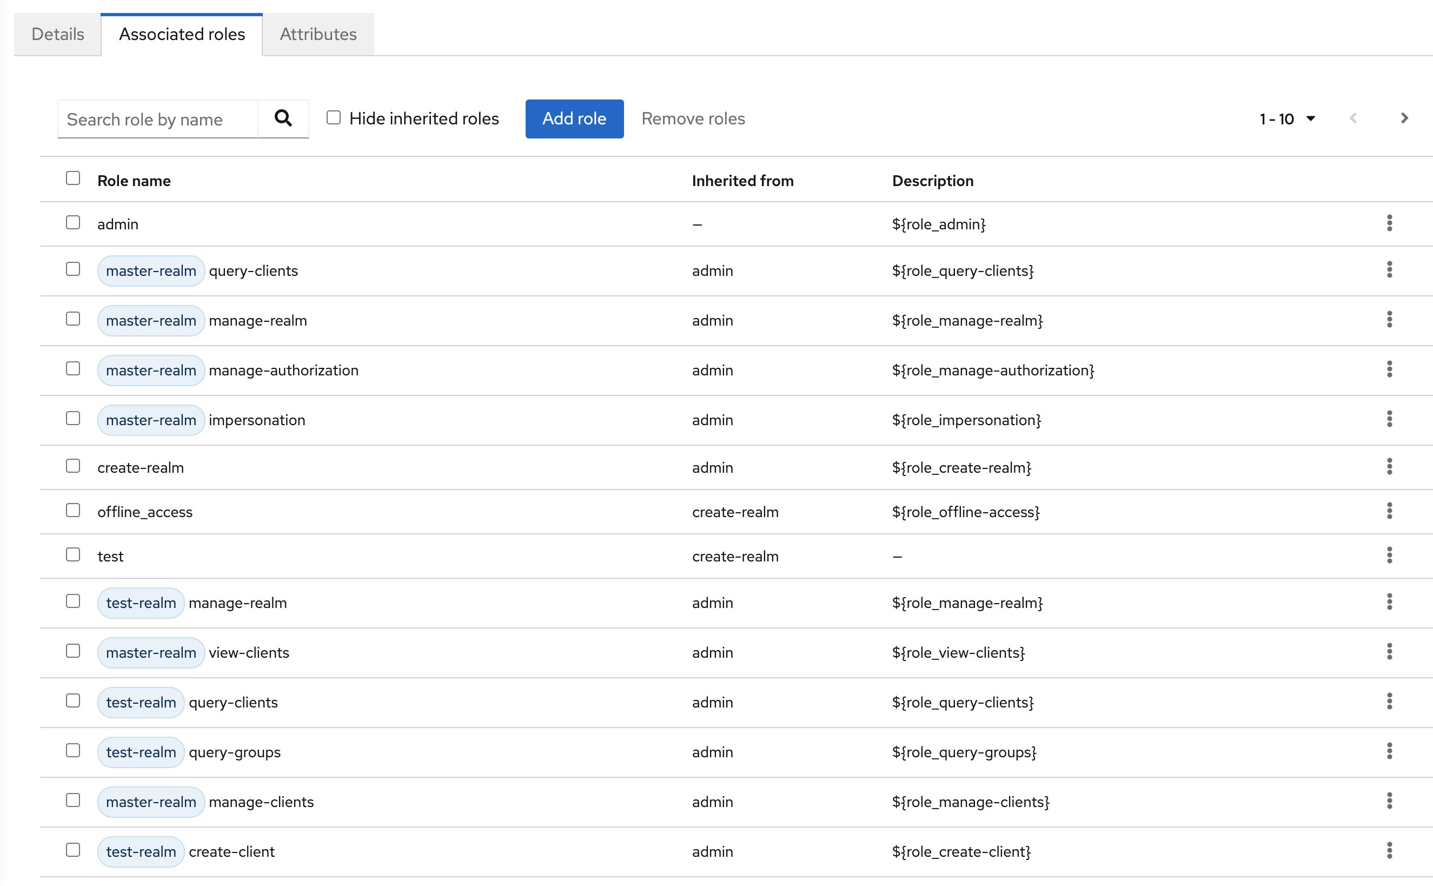Viewport: 1433px width, 886px height.
Task: Go to previous page arrow
Action: (x=1353, y=118)
